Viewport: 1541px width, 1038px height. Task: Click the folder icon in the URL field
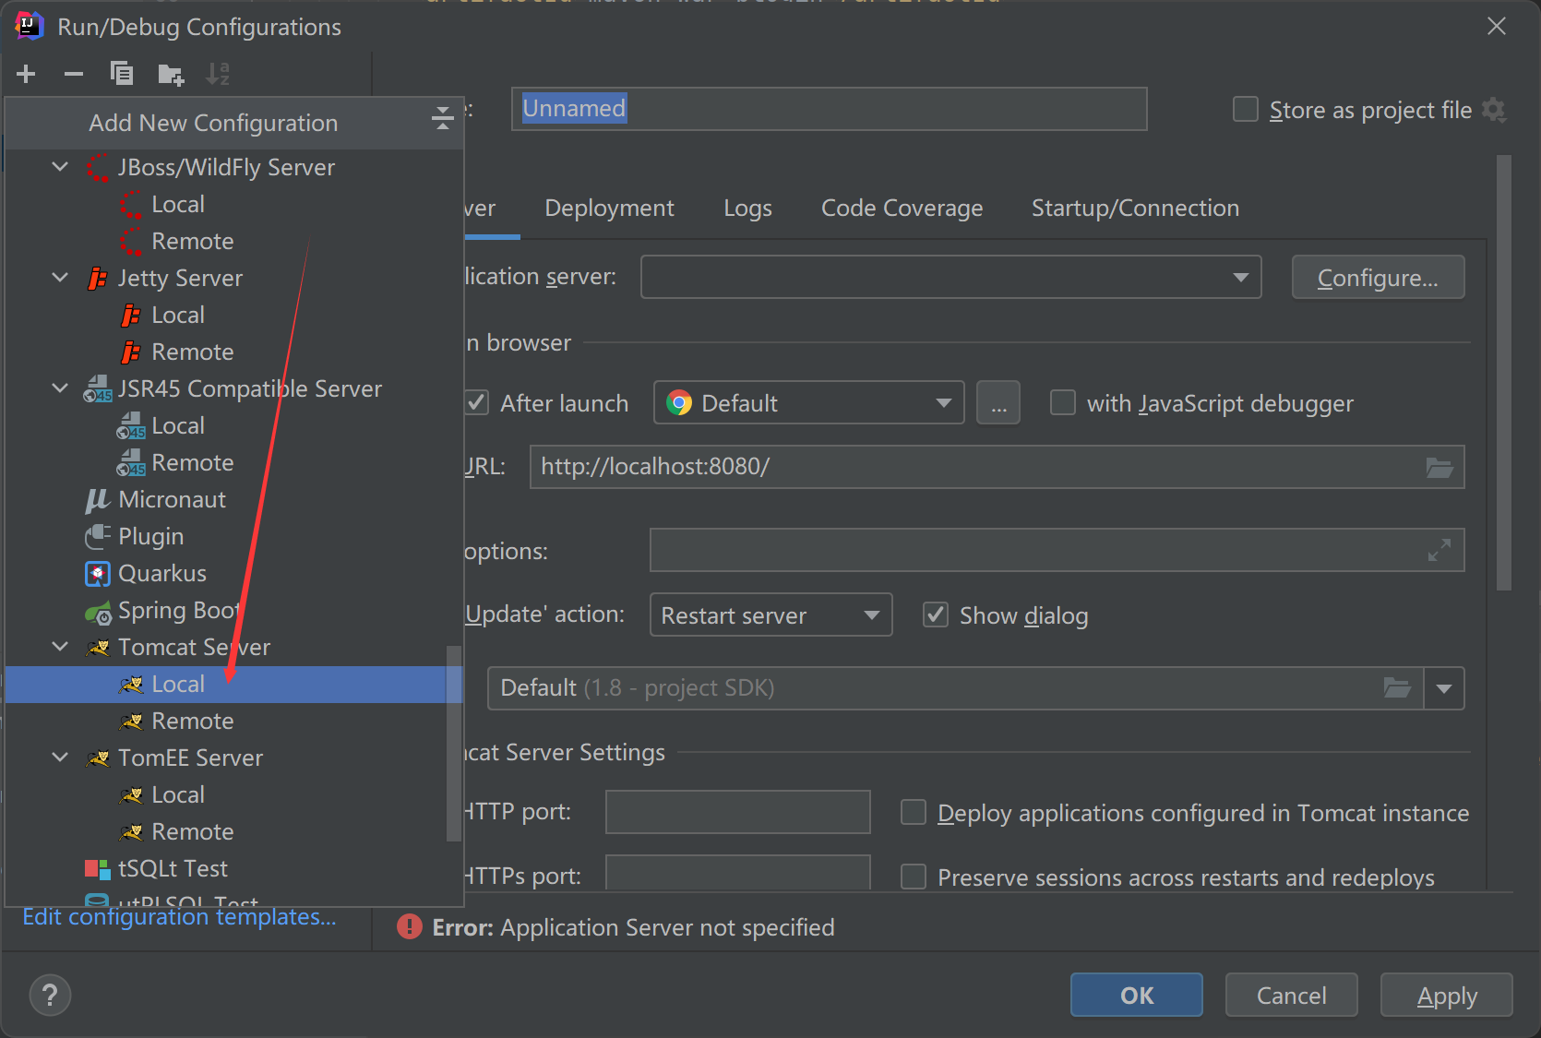[x=1439, y=468]
